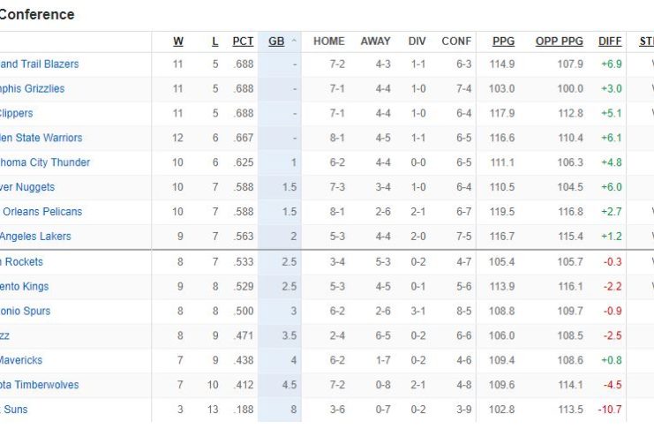Go to the Timberwolves team page
Viewport: 654px width, 429px height.
click(39, 386)
